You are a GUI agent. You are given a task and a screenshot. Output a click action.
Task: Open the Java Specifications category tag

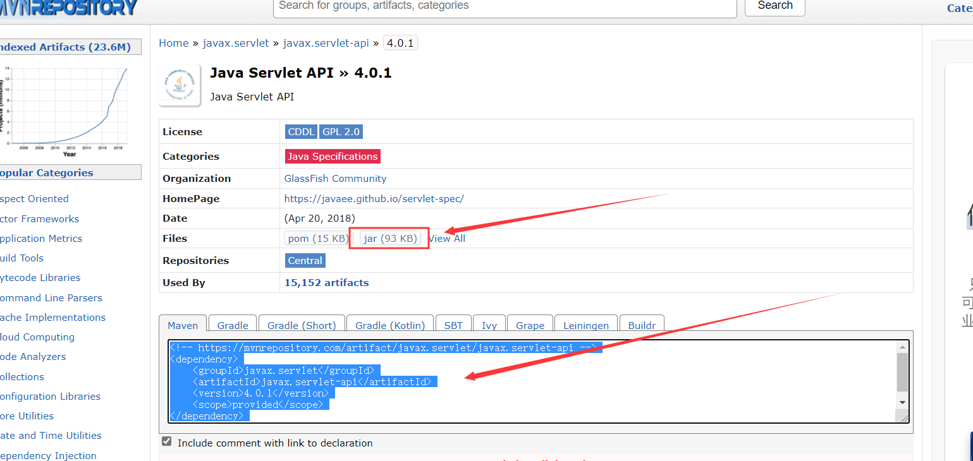click(x=333, y=156)
